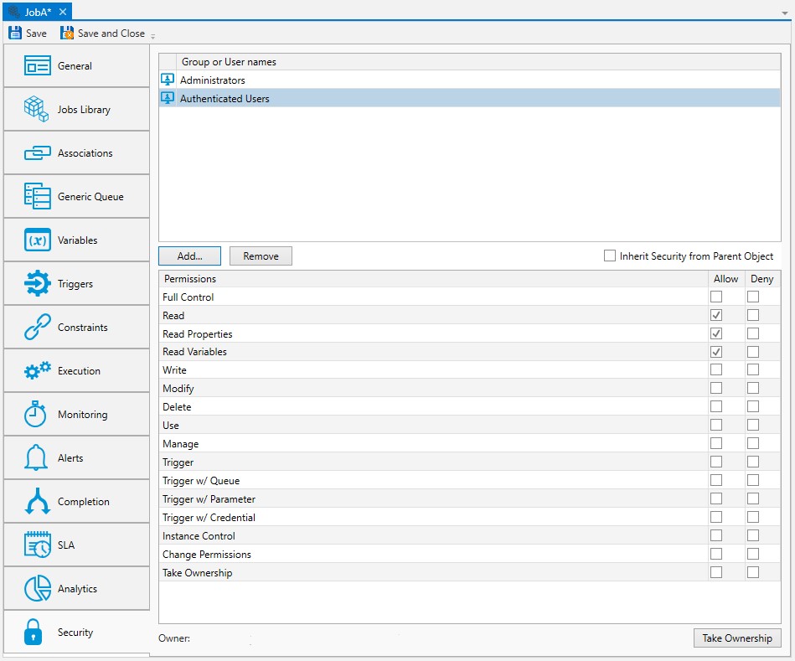Open the Triggers gear-arrow icon
795x661 pixels.
click(37, 283)
